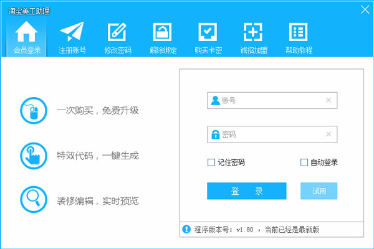Click the 装修编辑，实时预览 text

pyautogui.click(x=98, y=201)
